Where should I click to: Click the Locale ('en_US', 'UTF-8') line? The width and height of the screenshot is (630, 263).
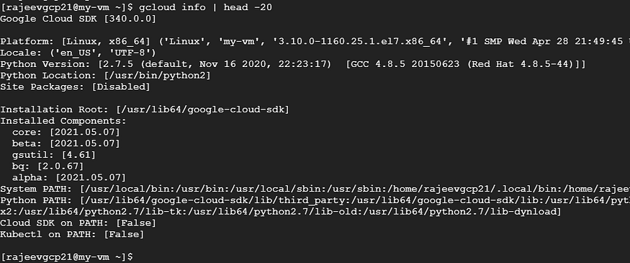pyautogui.click(x=78, y=53)
